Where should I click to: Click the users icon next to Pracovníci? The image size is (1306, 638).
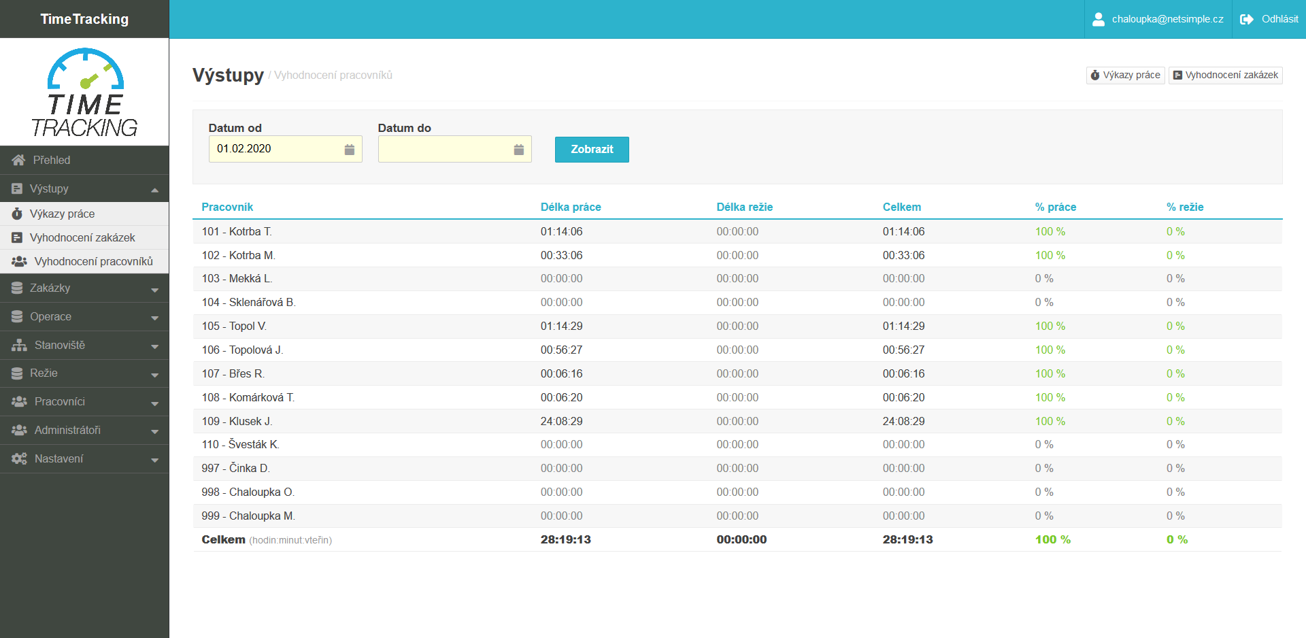(x=19, y=401)
